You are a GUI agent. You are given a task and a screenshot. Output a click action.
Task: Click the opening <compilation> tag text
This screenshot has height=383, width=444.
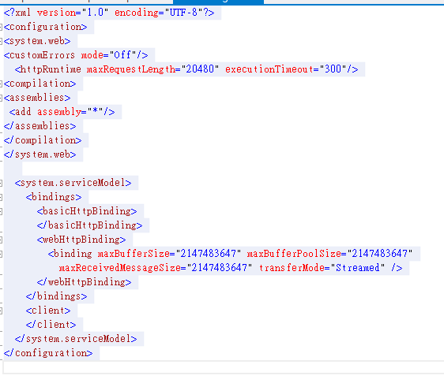pyautogui.click(x=40, y=84)
